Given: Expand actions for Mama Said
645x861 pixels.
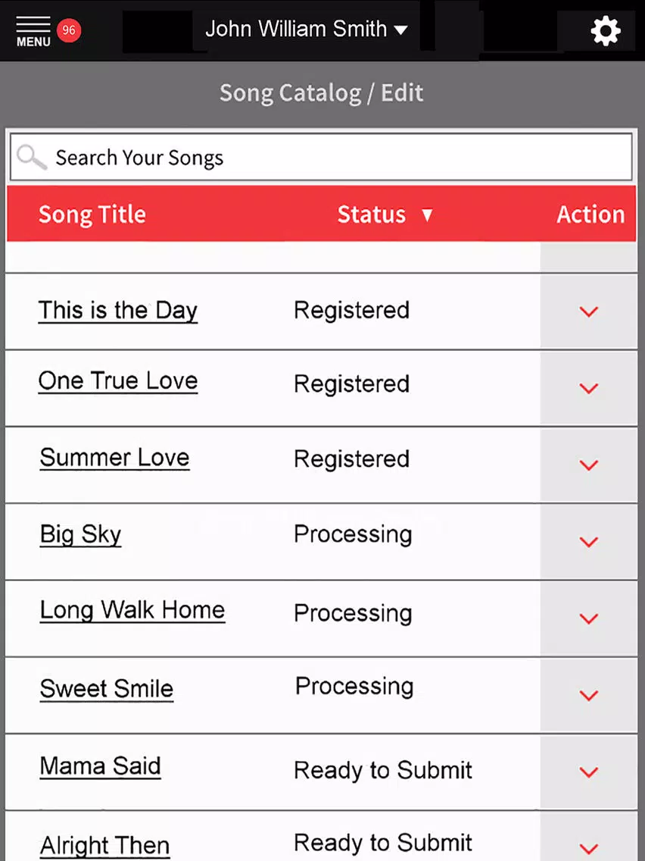Looking at the screenshot, I should point(588,772).
